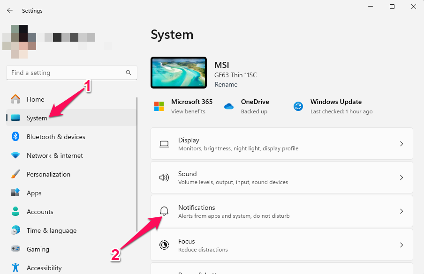Open OneDrive Backed up status

click(x=254, y=111)
